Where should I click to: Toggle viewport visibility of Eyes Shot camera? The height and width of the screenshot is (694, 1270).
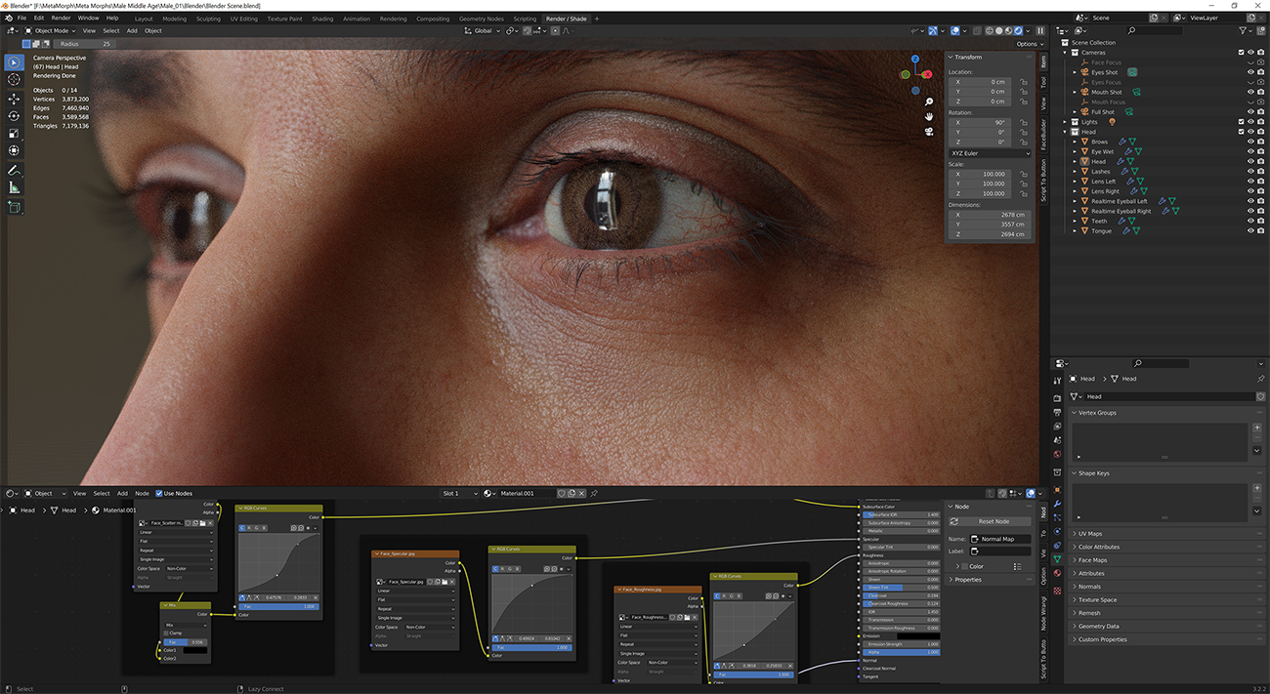click(1250, 72)
